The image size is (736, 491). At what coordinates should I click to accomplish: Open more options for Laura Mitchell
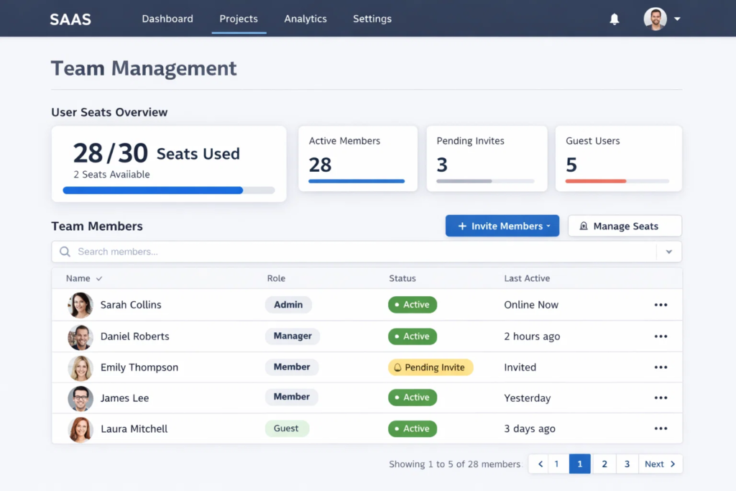[x=661, y=428]
